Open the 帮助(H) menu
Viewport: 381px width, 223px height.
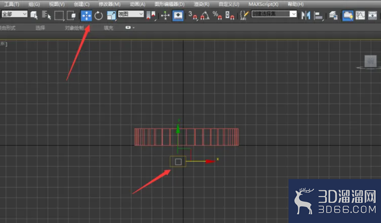tap(295, 4)
